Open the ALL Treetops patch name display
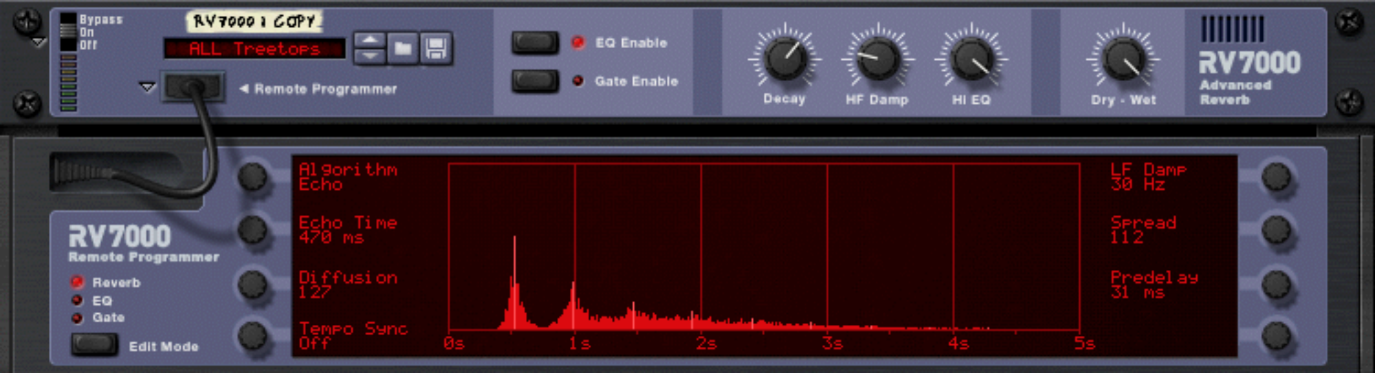 tap(254, 49)
